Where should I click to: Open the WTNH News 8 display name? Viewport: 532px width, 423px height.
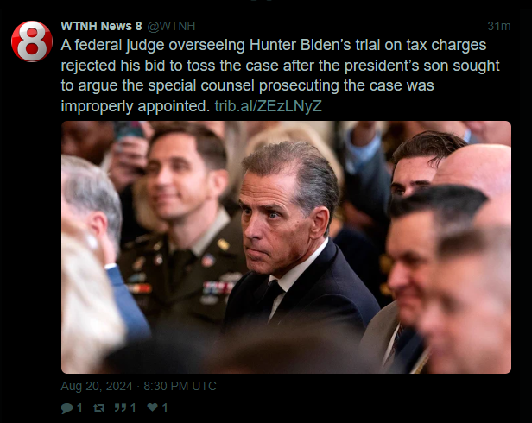(x=101, y=26)
